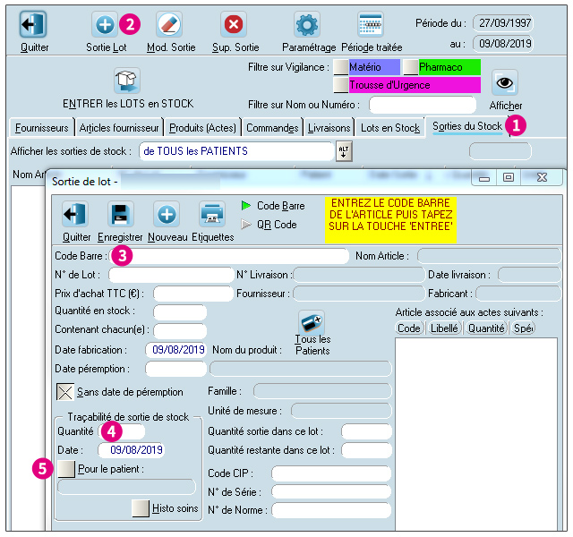This screenshot has height=537, width=573.
Task: Click the period end date field 09/08/2019
Action: coord(503,44)
